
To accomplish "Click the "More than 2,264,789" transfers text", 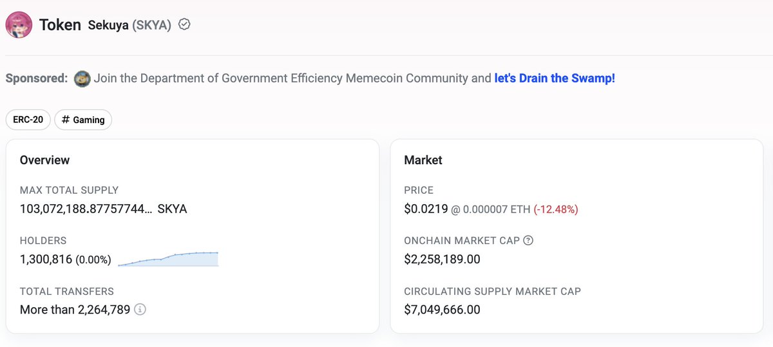I will pyautogui.click(x=75, y=310).
